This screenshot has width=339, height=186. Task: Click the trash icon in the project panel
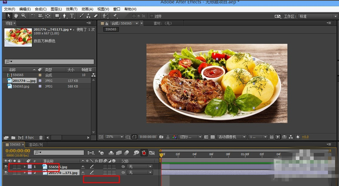coord(41,138)
